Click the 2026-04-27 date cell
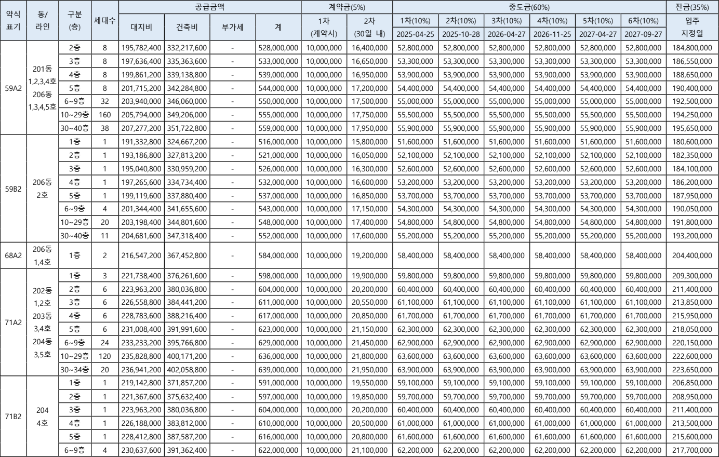The image size is (719, 457). pos(507,34)
